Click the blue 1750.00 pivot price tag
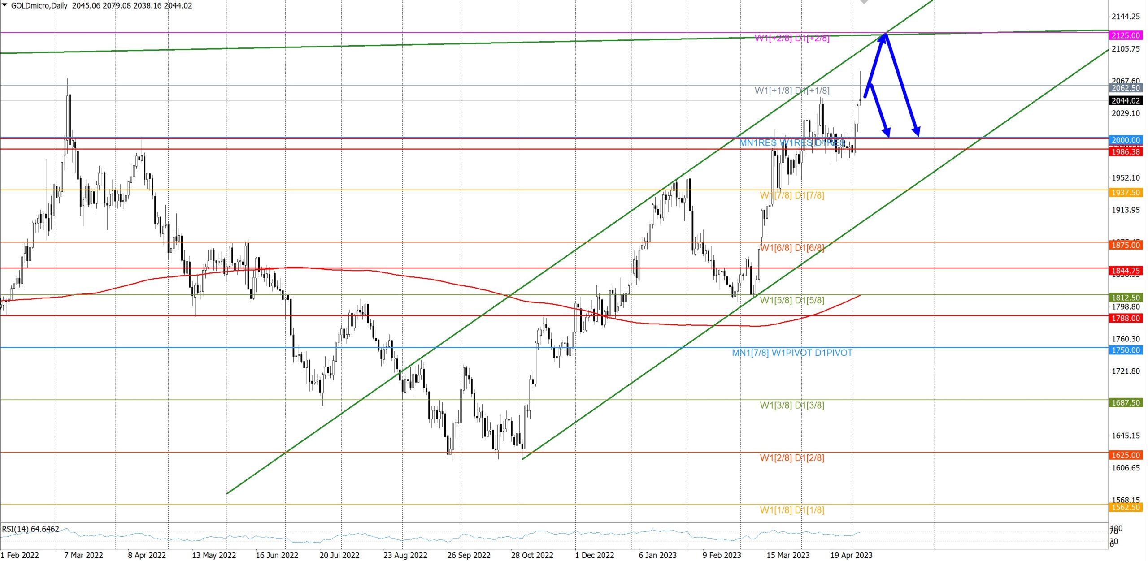1148x561 pixels. point(1125,350)
